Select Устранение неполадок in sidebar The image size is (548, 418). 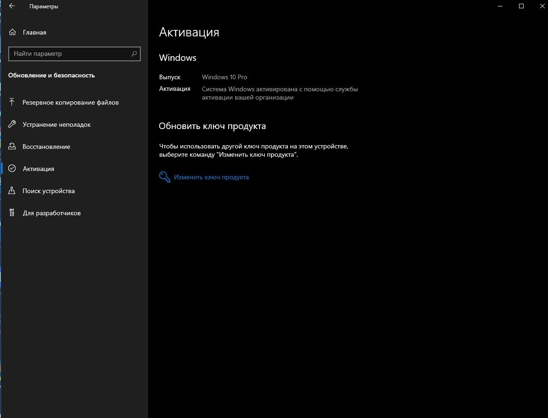tap(57, 124)
